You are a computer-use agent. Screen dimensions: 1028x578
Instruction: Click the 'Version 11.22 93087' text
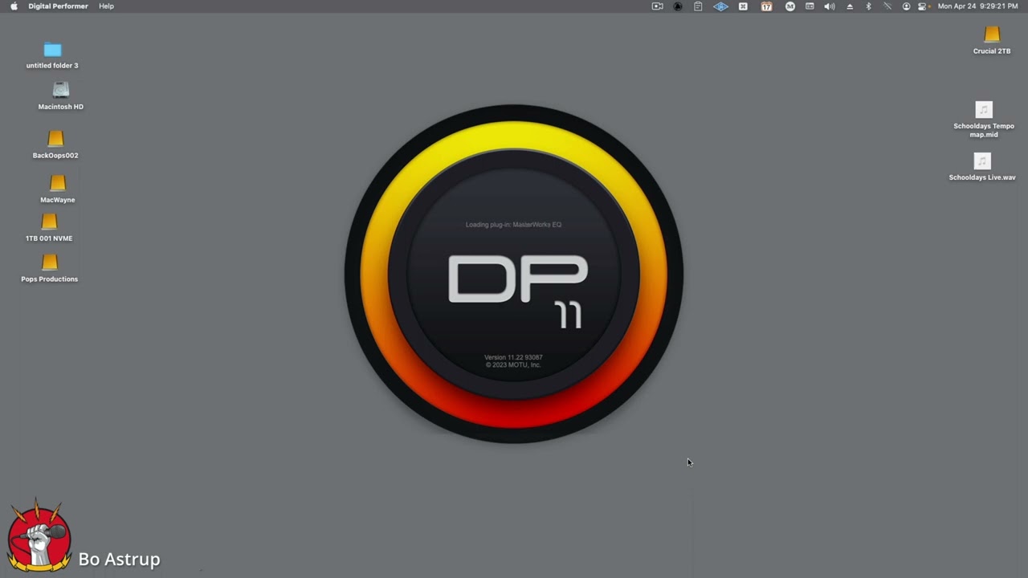(513, 357)
